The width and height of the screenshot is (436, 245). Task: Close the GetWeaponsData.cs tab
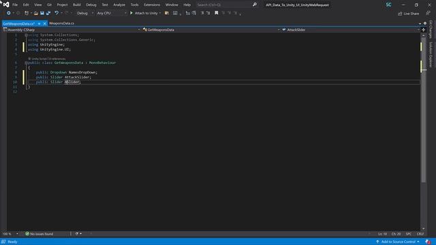[x=44, y=24]
